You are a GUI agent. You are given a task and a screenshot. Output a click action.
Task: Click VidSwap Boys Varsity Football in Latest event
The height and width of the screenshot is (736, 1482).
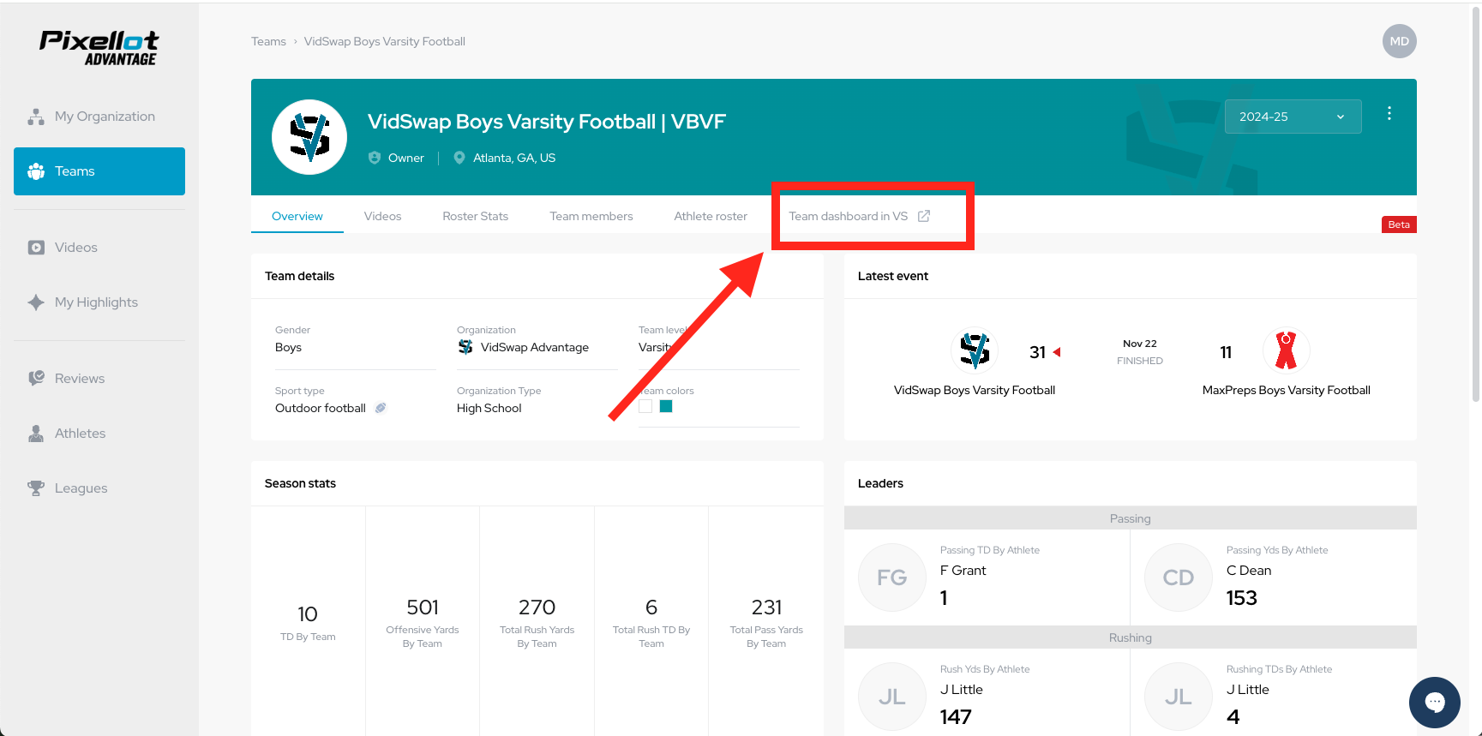pyautogui.click(x=975, y=390)
